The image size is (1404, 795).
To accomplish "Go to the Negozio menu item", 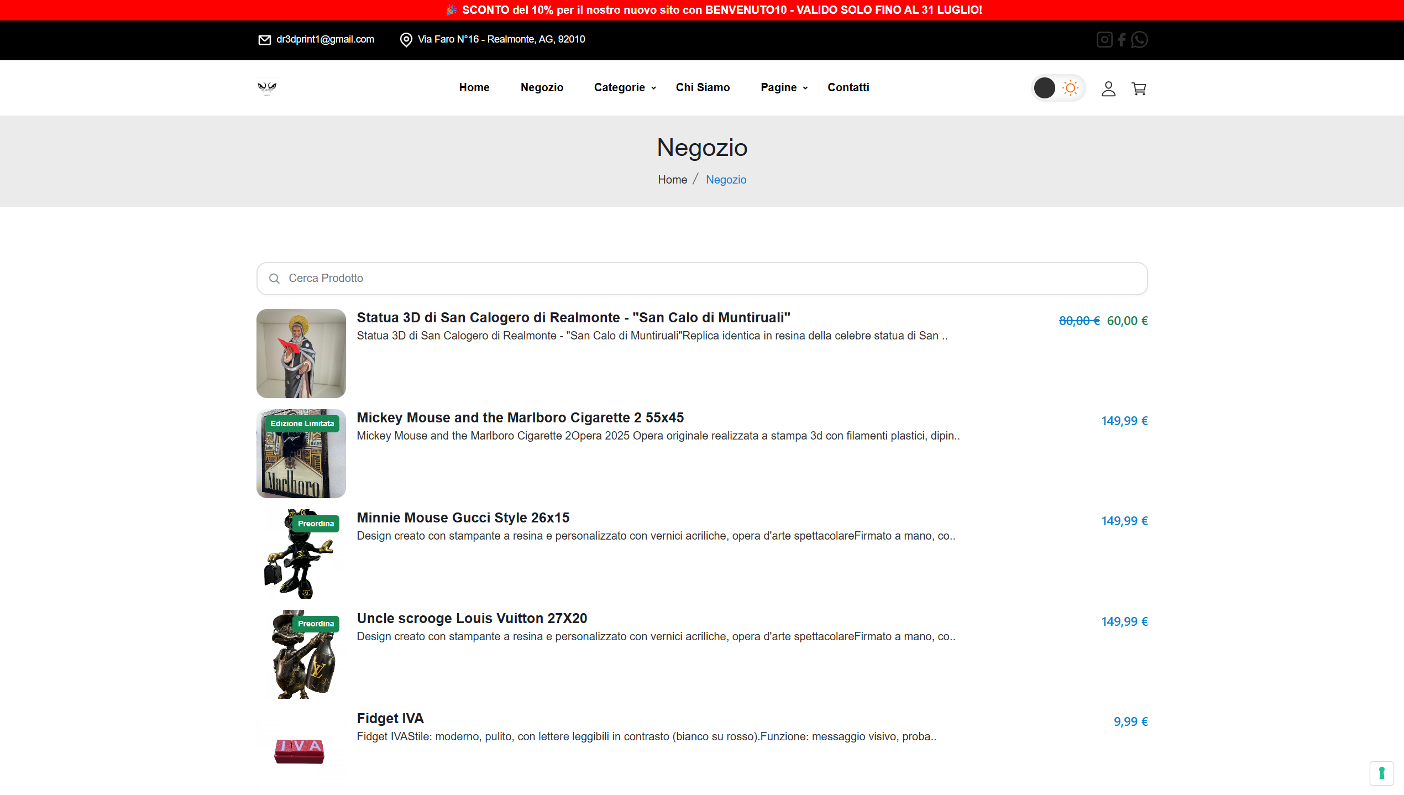I will (542, 87).
